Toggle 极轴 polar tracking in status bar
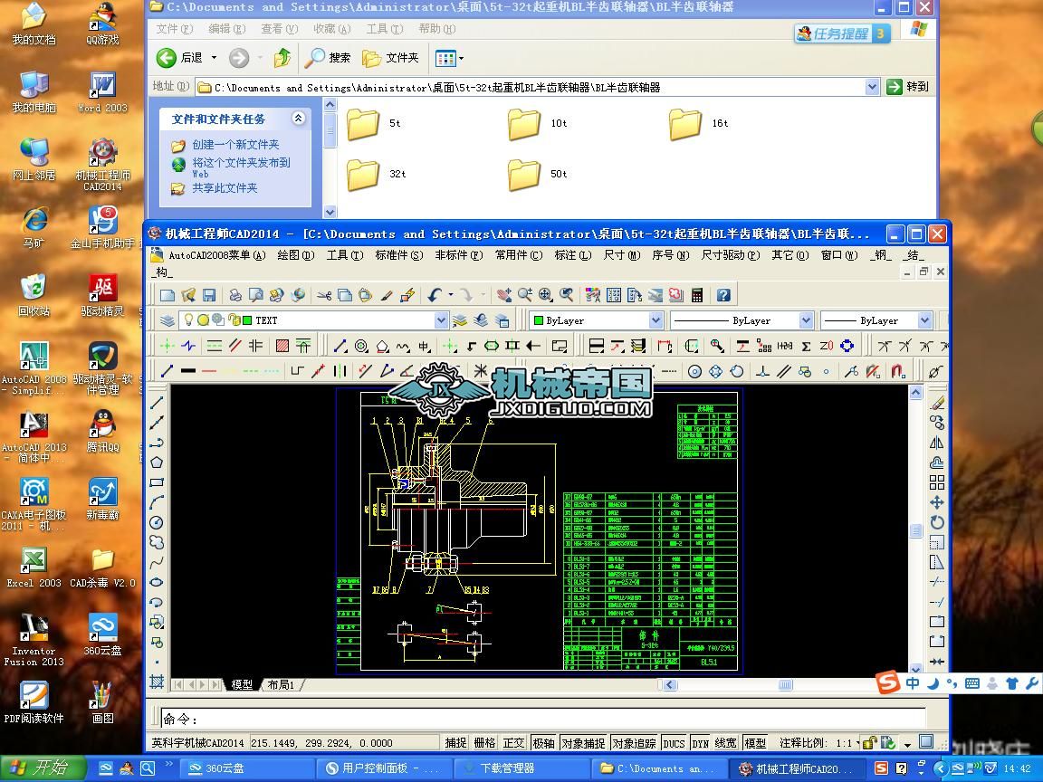This screenshot has width=1043, height=782. pos(543,743)
